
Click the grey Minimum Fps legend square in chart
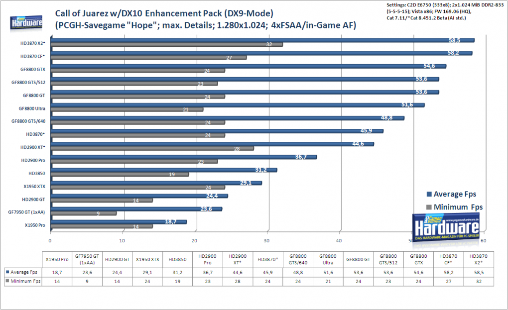(x=429, y=207)
